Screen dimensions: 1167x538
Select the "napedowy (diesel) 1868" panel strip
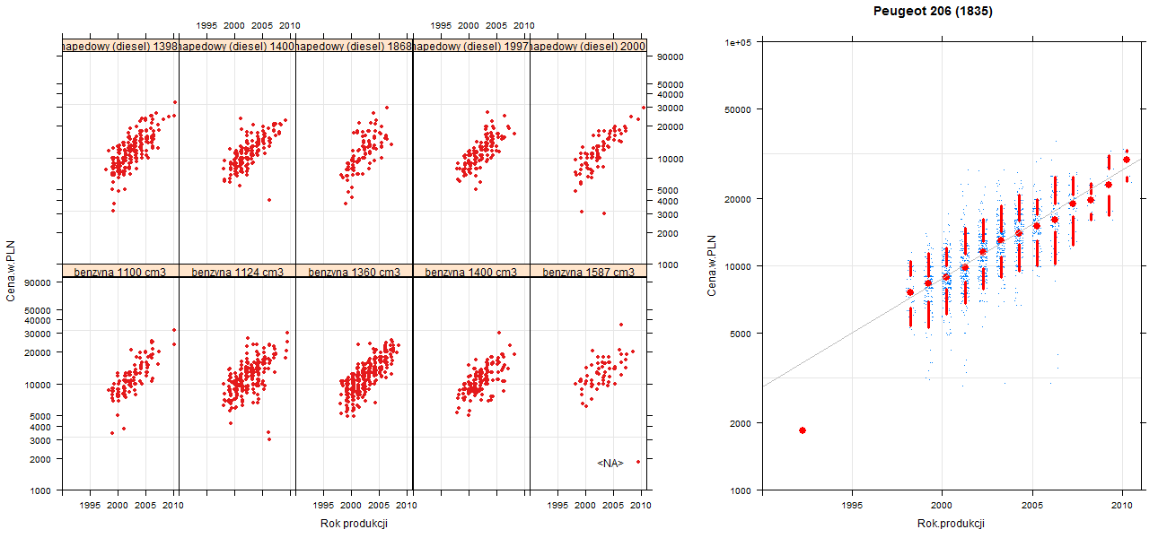[354, 47]
